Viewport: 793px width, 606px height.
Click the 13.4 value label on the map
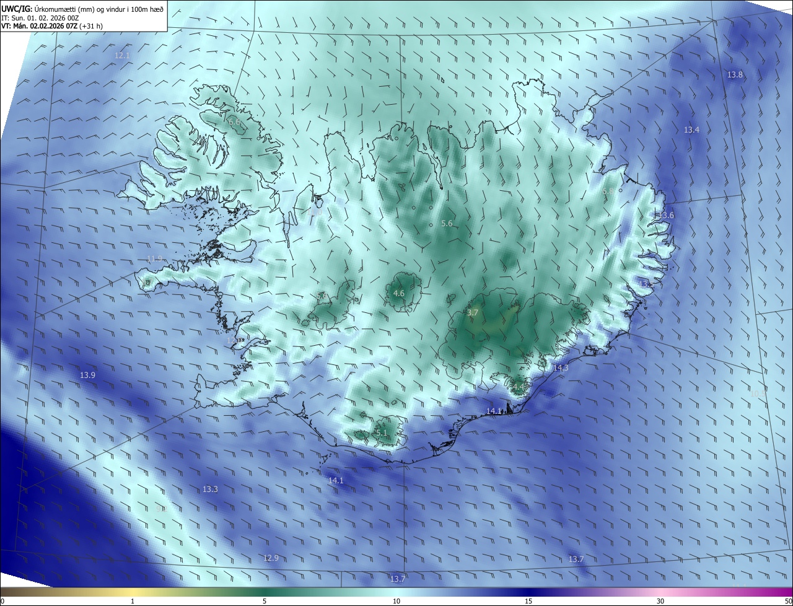pyautogui.click(x=691, y=130)
